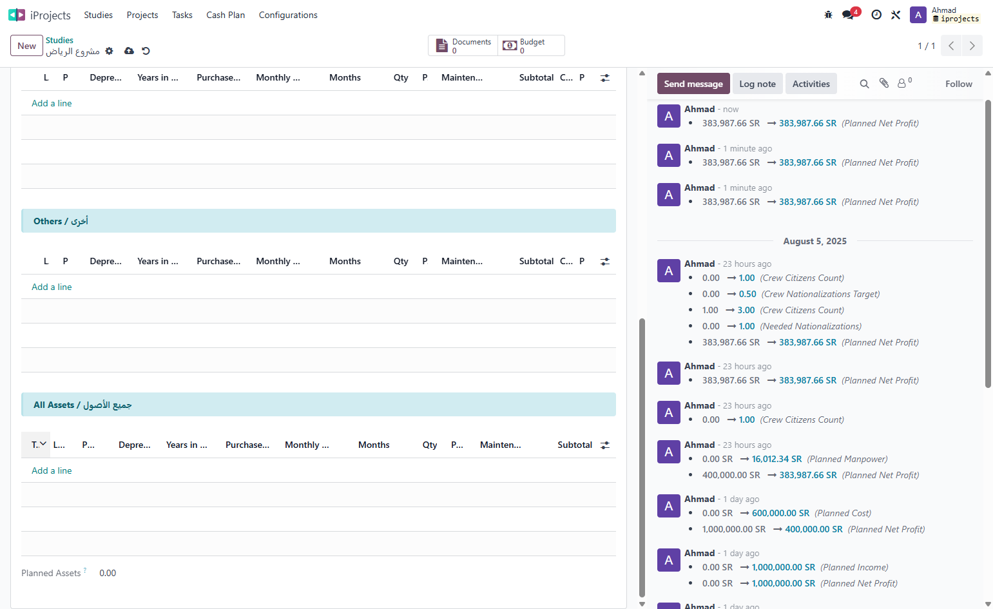The image size is (993, 609).
Task: Click the 600,000.00 SR Planned Cost value
Action: click(x=780, y=513)
